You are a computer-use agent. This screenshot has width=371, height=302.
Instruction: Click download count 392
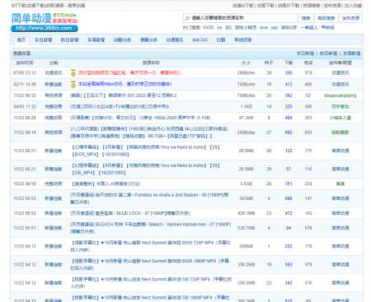click(289, 95)
